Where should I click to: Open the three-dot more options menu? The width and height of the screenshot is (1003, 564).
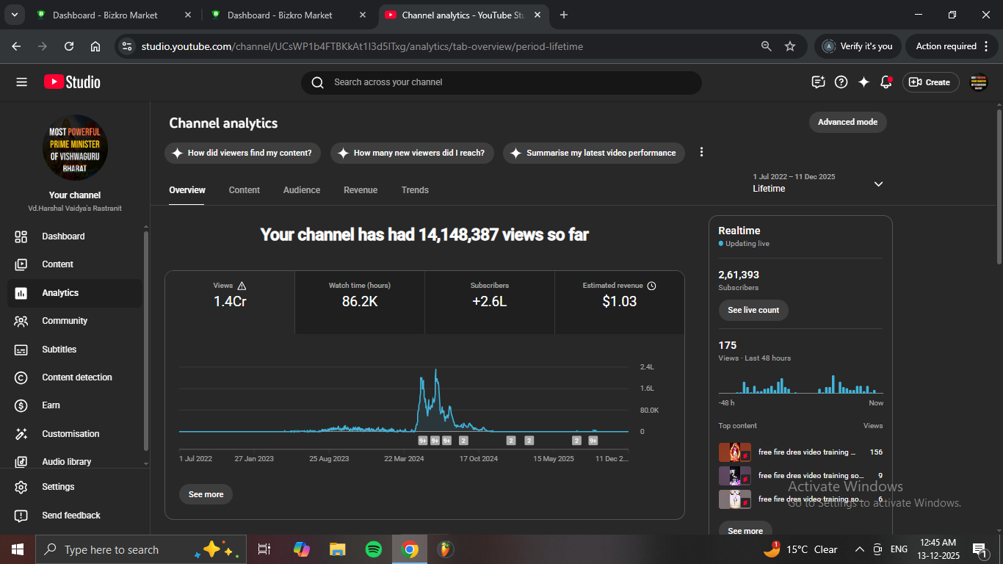[x=701, y=152]
